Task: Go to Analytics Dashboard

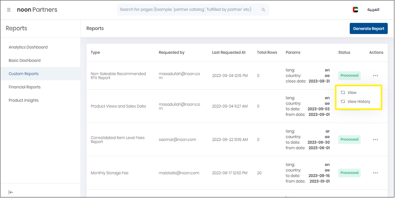Action: 28,47
